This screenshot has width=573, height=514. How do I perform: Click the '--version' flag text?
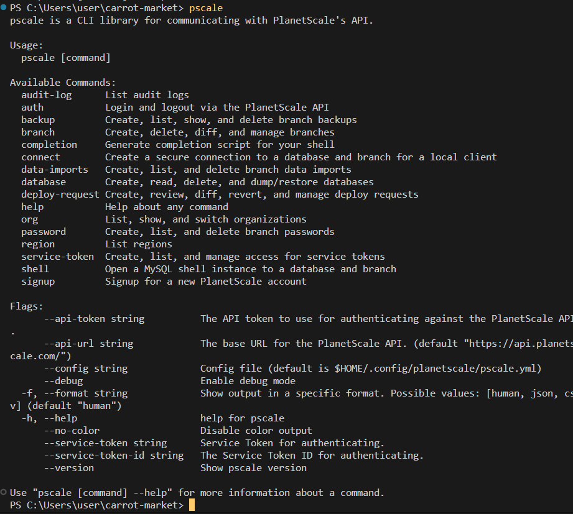[x=68, y=468]
